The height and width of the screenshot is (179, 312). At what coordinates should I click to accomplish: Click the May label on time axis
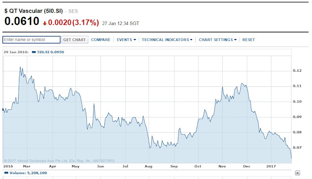76,166
